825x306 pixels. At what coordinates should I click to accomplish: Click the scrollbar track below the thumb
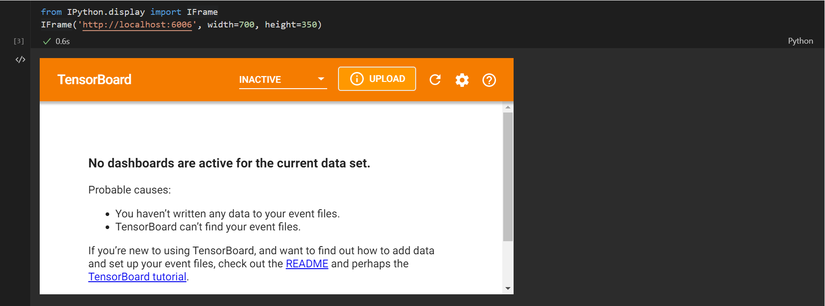tap(508, 263)
